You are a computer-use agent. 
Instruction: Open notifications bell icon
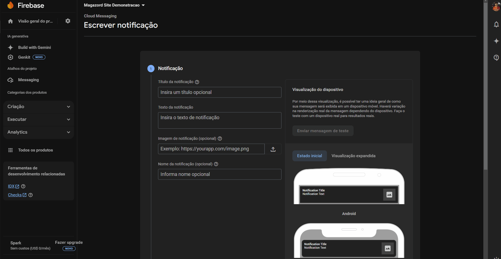click(496, 24)
